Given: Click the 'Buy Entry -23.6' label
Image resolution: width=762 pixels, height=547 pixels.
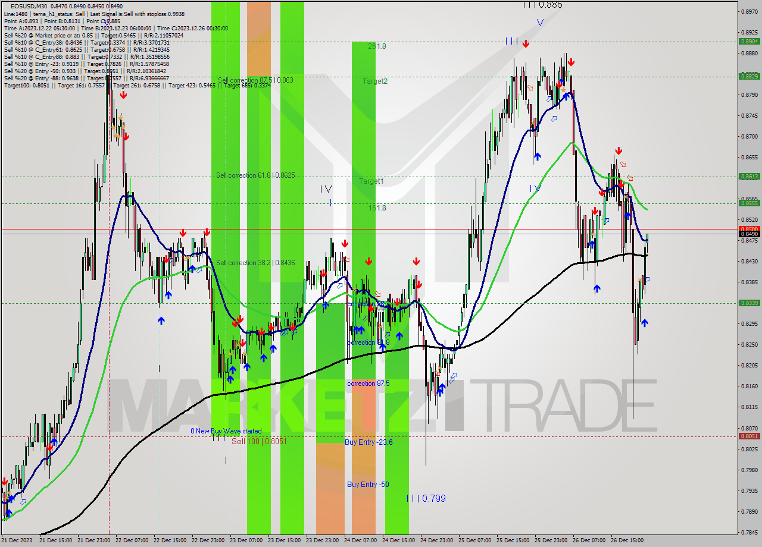Looking at the screenshot, I should tap(368, 442).
